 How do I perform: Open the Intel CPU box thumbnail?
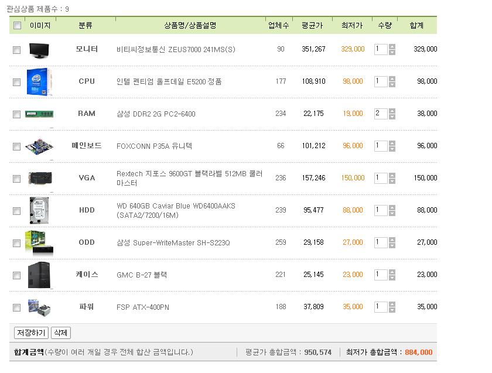(39, 81)
